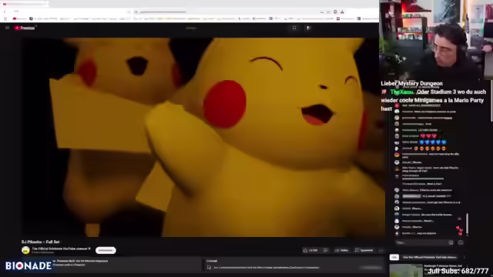Image resolution: width=493 pixels, height=277 pixels.
Task: Select the active YouTube browser tab
Action: (x=25, y=4)
